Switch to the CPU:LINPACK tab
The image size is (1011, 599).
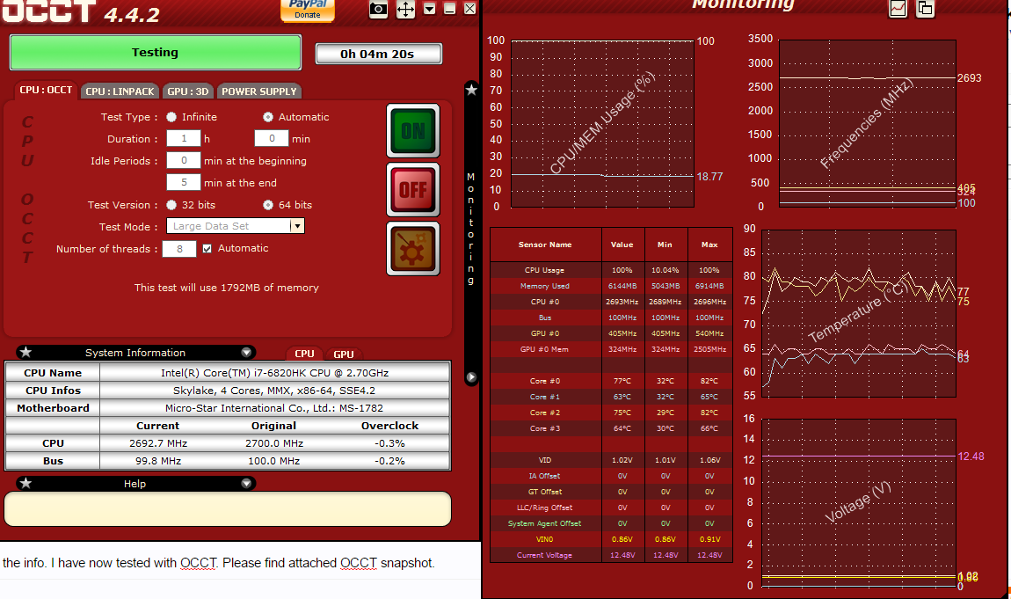(120, 91)
